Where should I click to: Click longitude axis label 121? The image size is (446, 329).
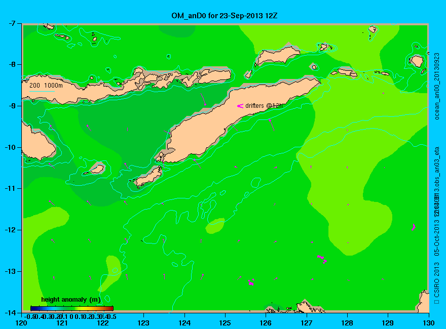point(62,323)
